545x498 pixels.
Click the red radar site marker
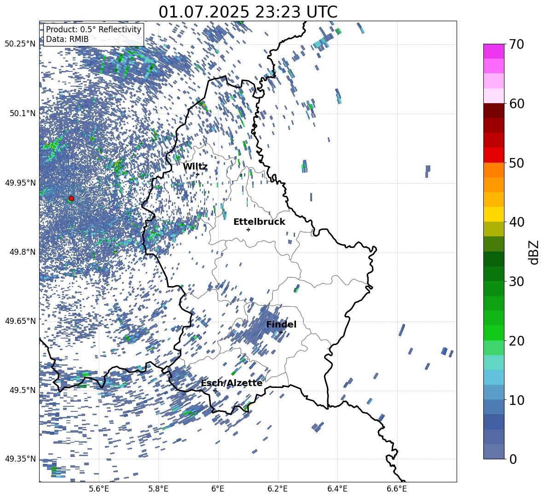[x=71, y=199]
